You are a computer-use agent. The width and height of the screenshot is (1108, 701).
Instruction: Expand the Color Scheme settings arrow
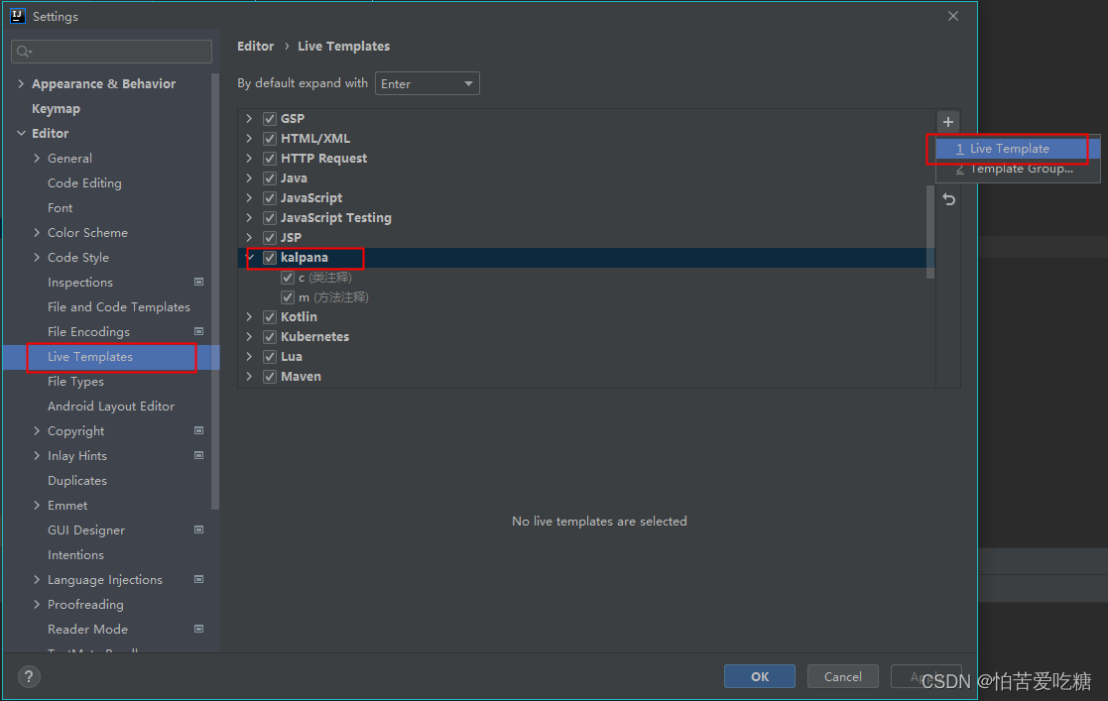tap(37, 232)
